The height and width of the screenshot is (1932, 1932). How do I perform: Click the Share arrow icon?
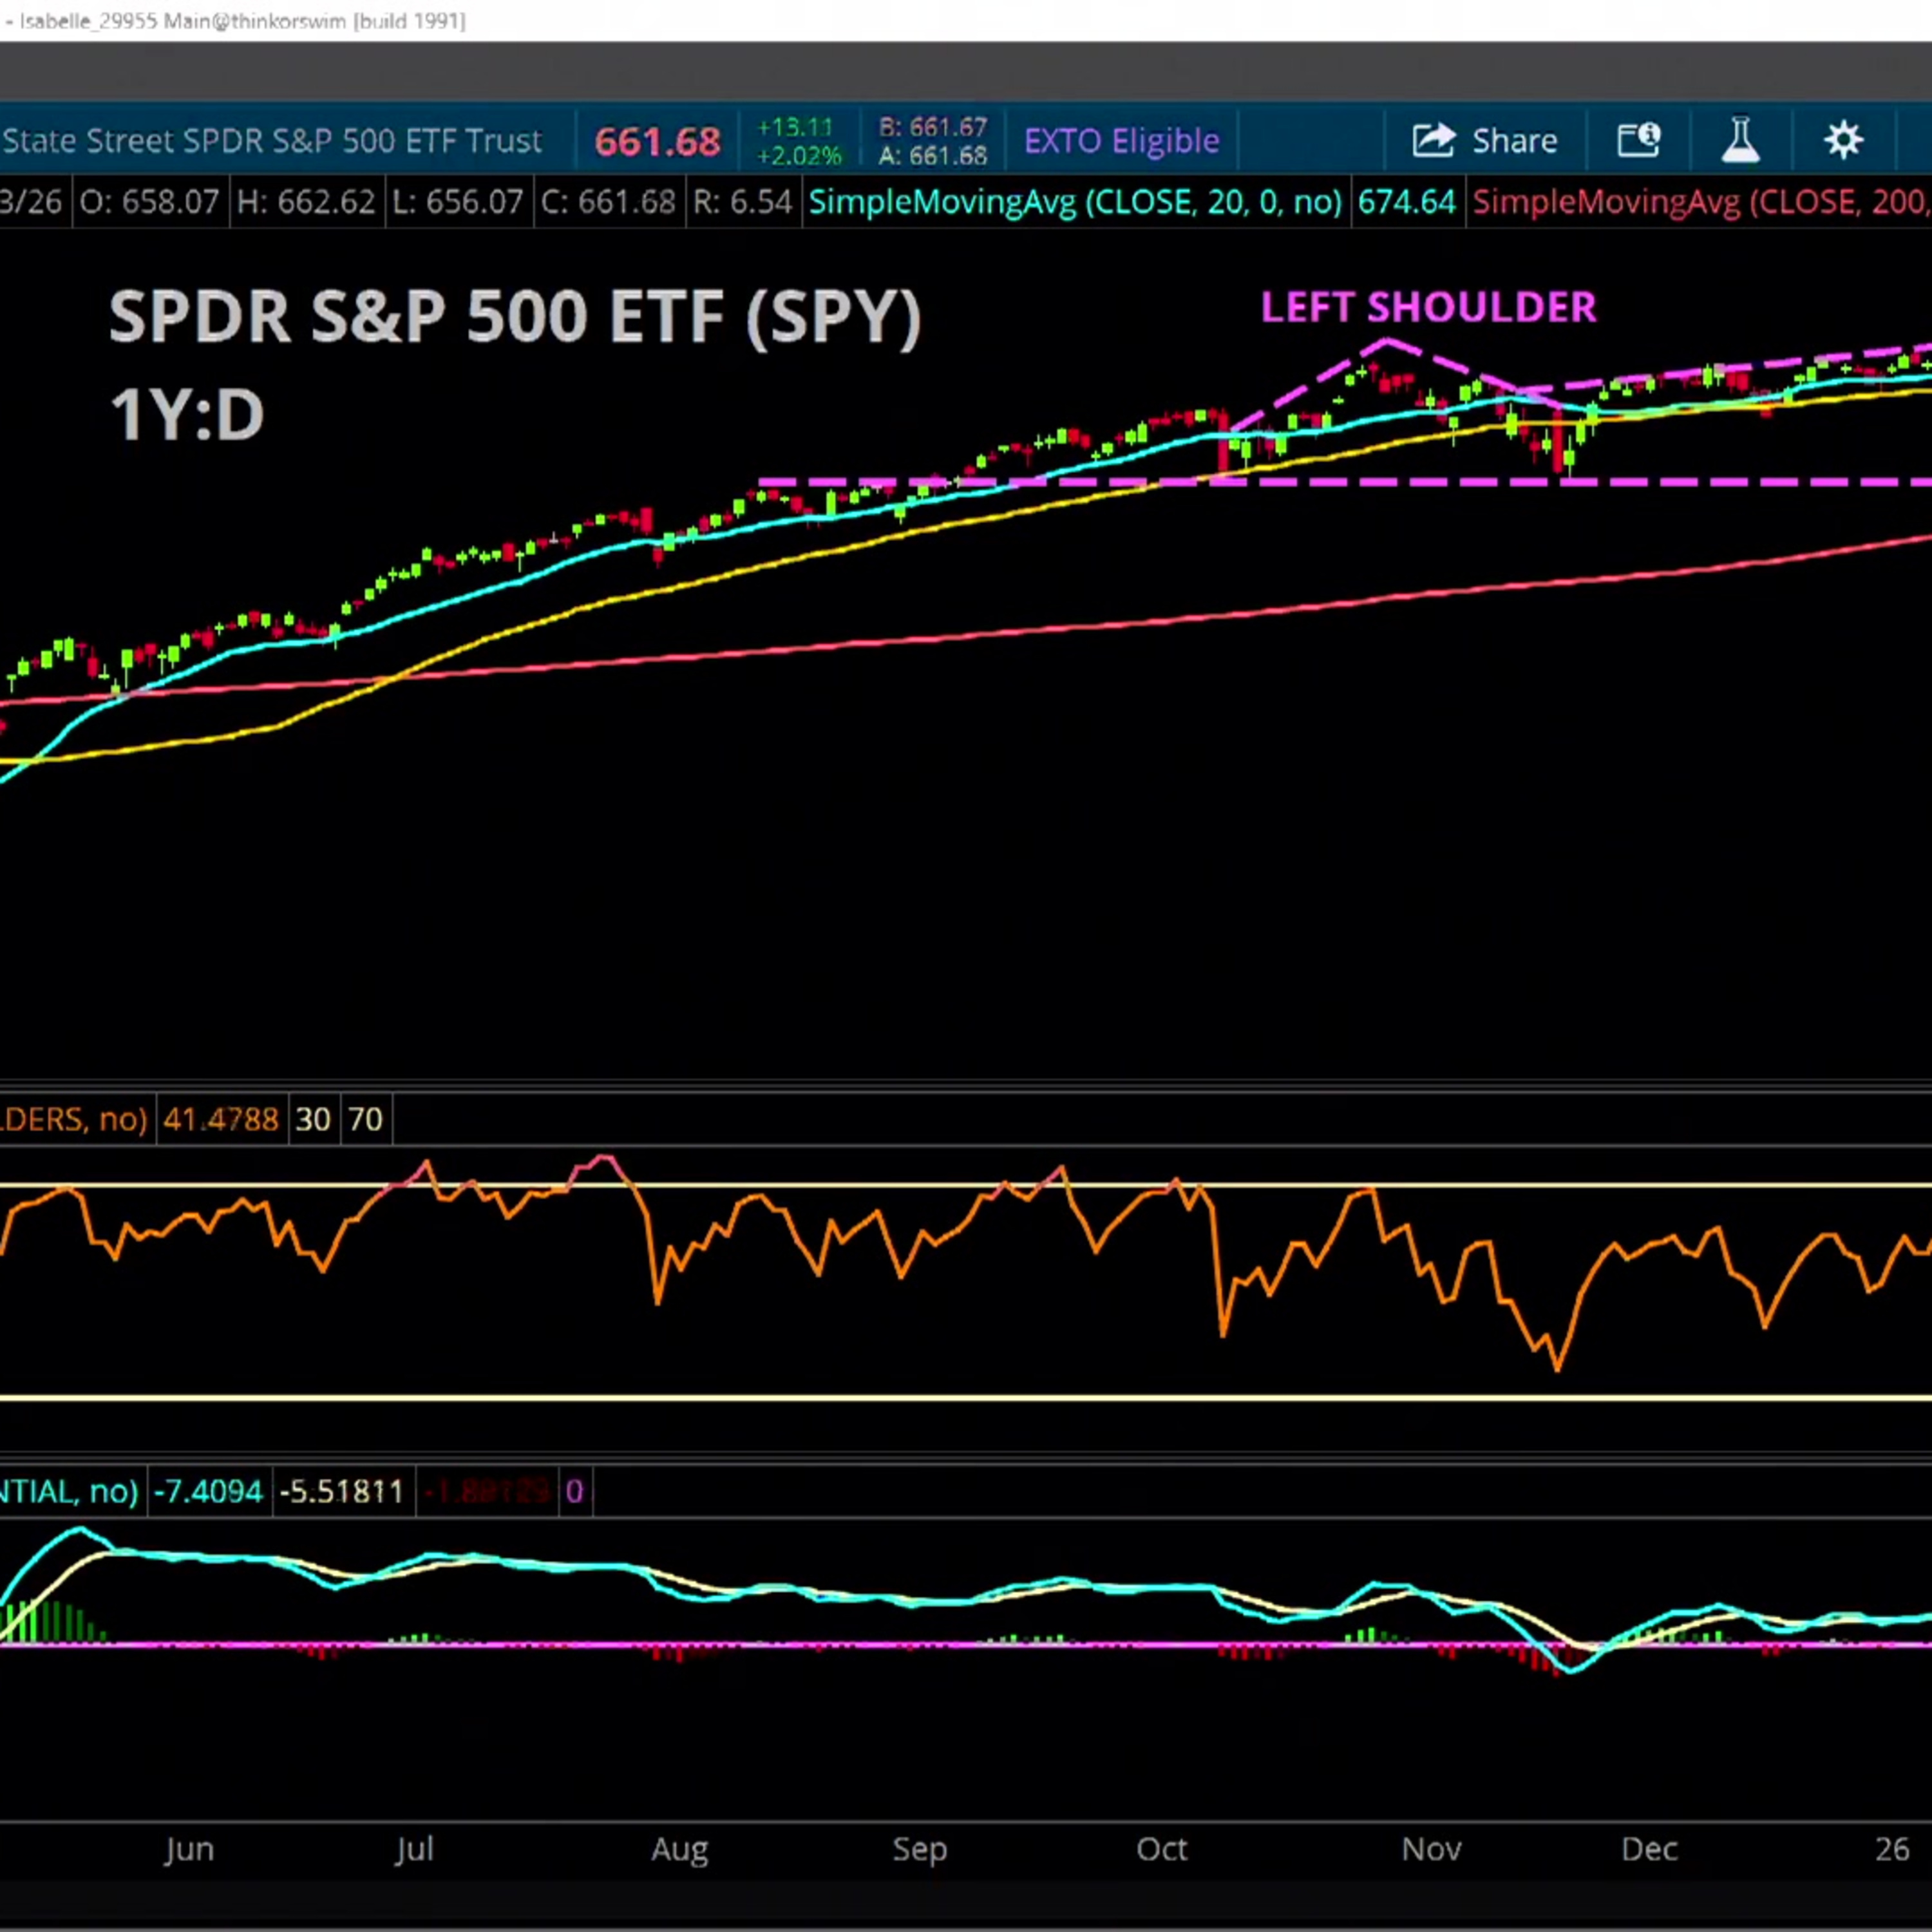(1433, 140)
